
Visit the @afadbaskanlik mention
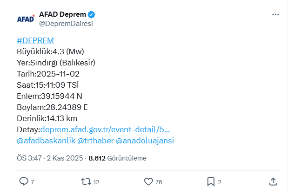[45, 141]
